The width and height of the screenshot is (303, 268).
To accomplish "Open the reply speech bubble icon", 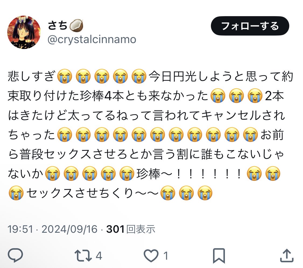I will pyautogui.click(x=15, y=255).
